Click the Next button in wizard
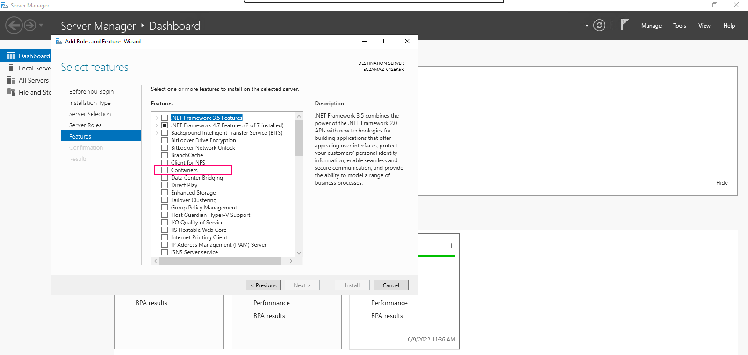The width and height of the screenshot is (748, 355). tap(302, 285)
